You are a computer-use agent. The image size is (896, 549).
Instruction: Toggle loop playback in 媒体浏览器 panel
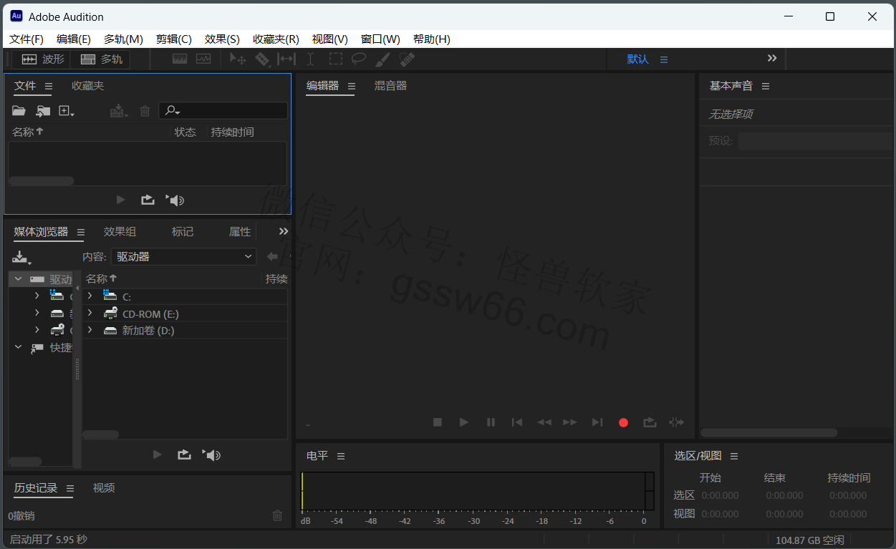tap(184, 455)
